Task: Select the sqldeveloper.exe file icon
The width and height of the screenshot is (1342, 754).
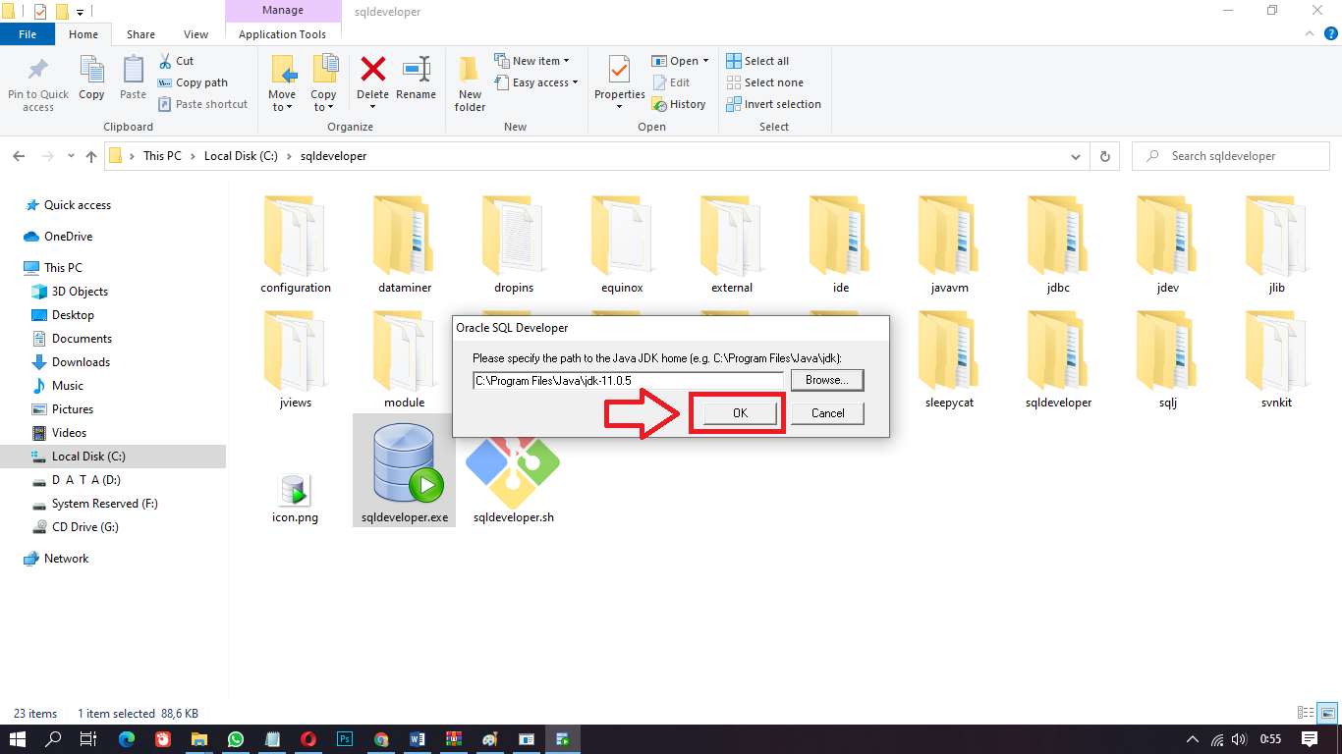Action: pos(404,463)
